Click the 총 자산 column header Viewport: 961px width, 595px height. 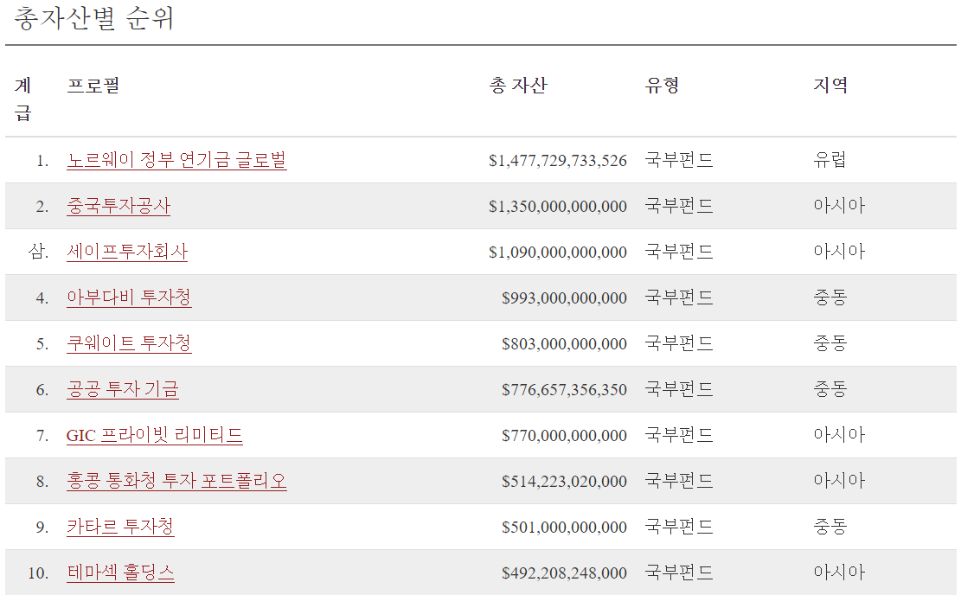[518, 85]
